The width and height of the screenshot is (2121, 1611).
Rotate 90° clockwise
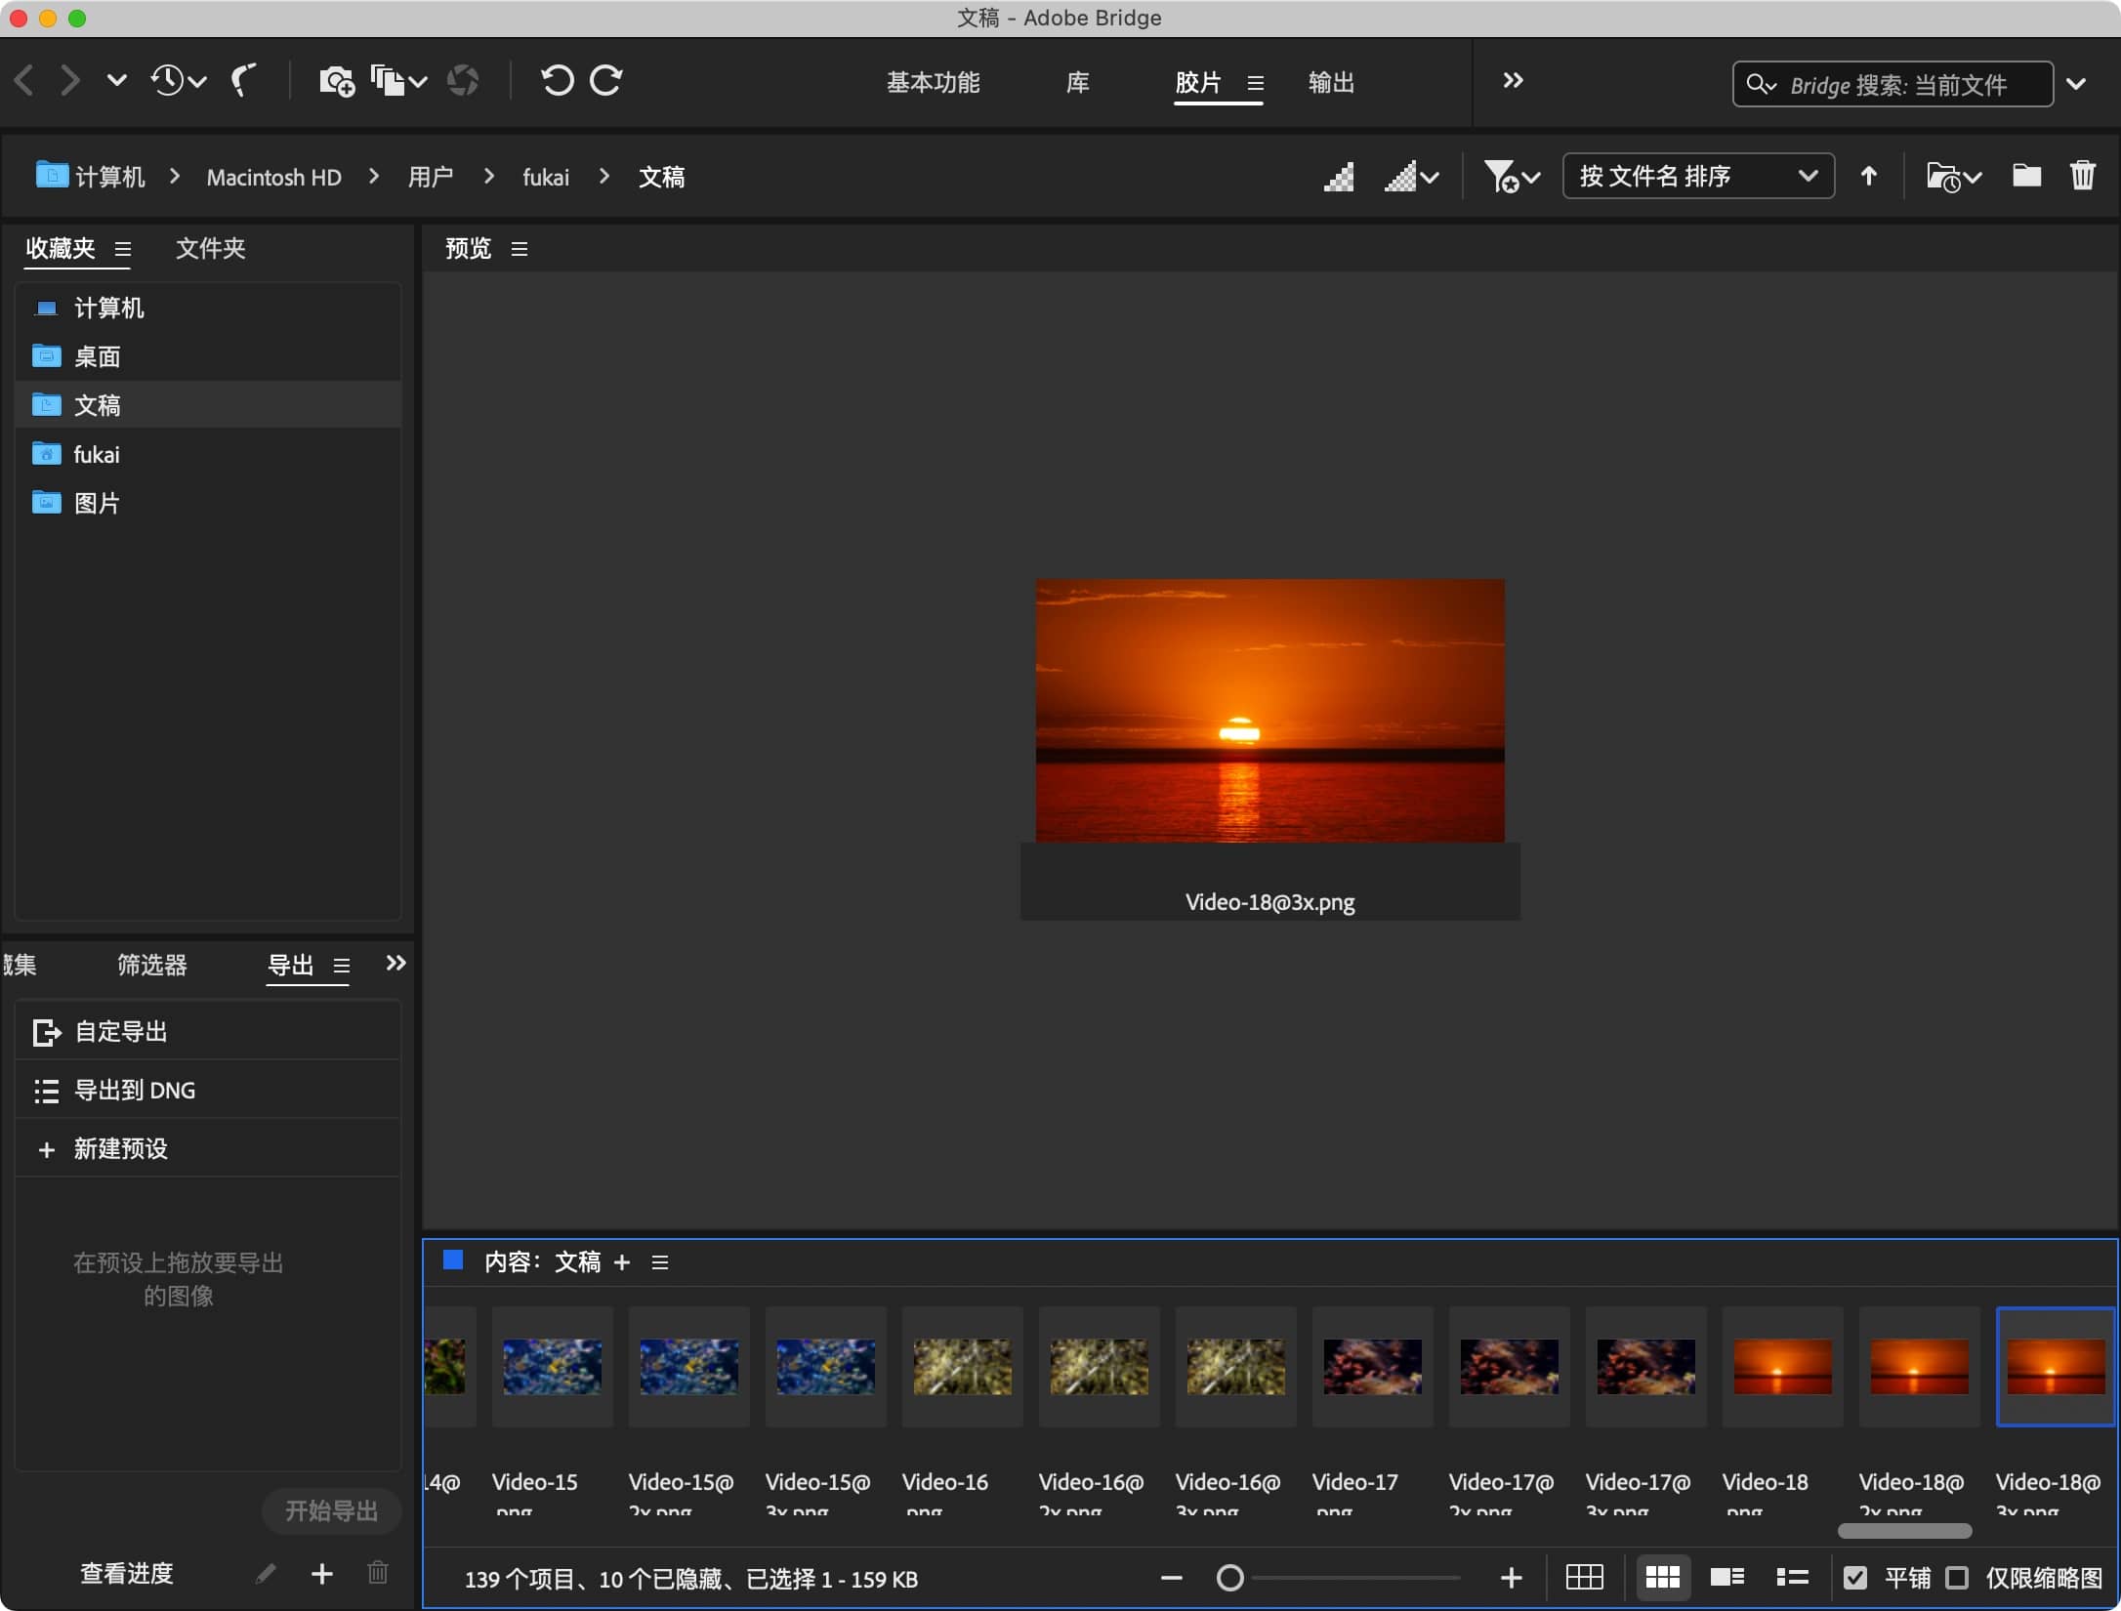coord(606,81)
